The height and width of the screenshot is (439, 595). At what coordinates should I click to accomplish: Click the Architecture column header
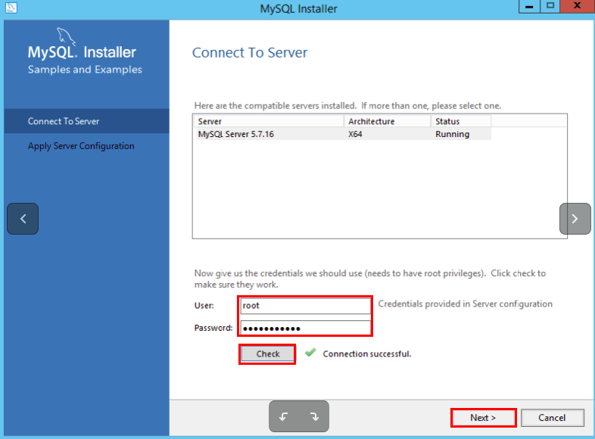(388, 121)
